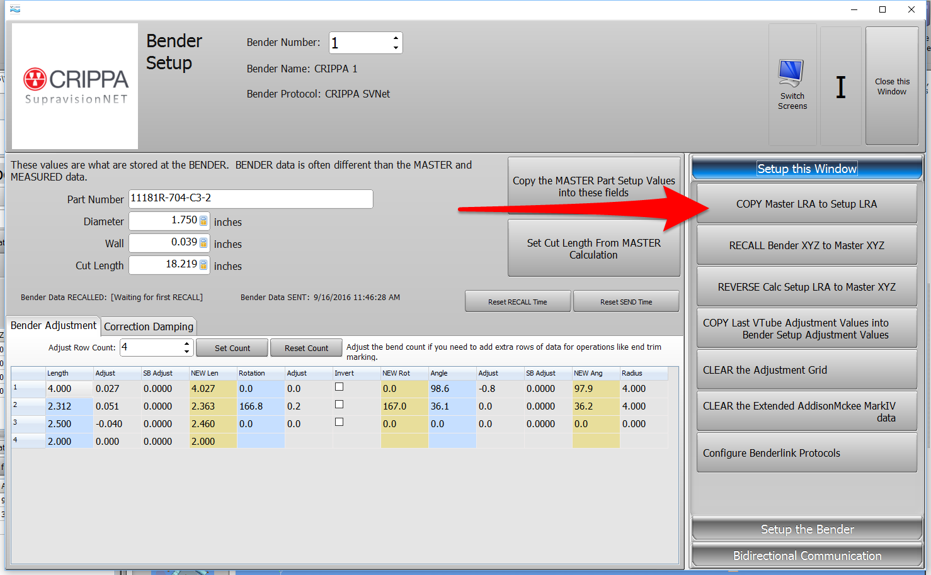Click the app icon in title bar

point(15,9)
